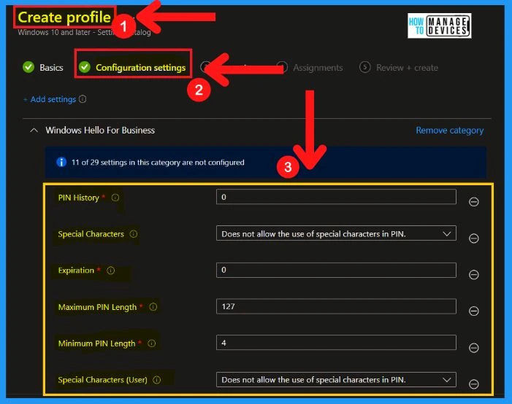Click the PIN History input field
The width and height of the screenshot is (512, 404).
[x=336, y=197]
